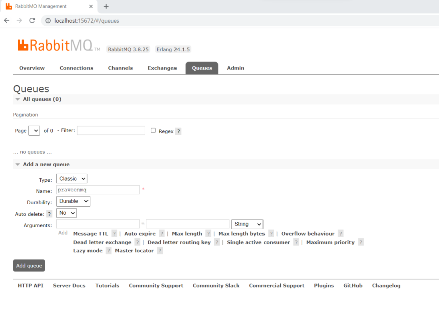
Task: Open the Auto delete dropdown
Action: [67, 213]
